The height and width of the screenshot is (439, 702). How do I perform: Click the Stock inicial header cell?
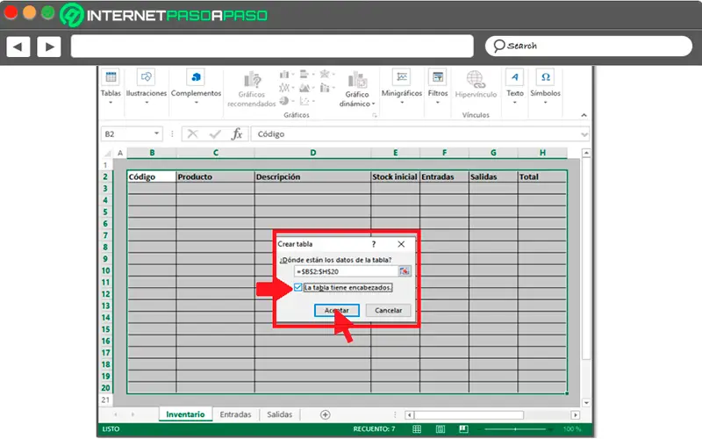396,177
